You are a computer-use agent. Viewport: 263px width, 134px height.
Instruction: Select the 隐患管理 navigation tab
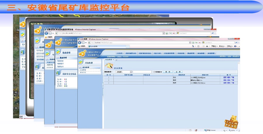coord(191,53)
